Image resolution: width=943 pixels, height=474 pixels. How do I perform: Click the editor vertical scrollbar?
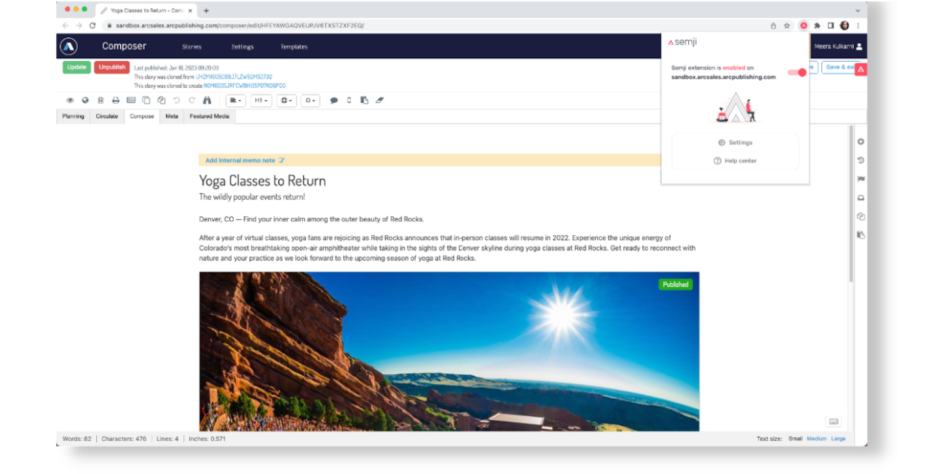click(851, 210)
